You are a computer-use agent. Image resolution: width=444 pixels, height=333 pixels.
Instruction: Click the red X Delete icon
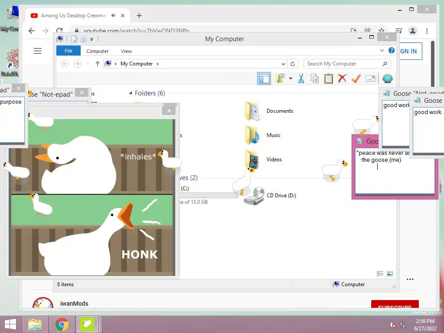pyautogui.click(x=343, y=78)
